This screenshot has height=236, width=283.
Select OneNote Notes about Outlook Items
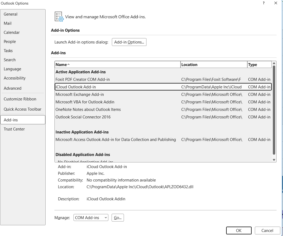tap(163, 110)
